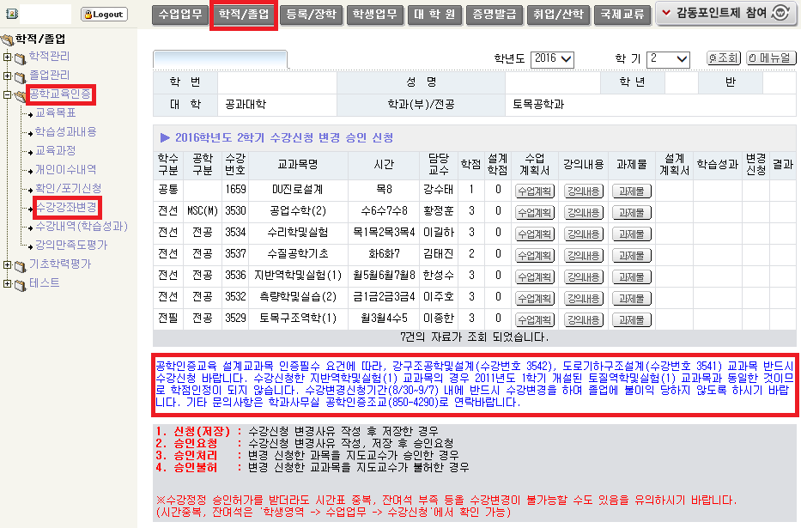
Task: Click the 학적/졸업 root folder icon
Action: [x=8, y=39]
